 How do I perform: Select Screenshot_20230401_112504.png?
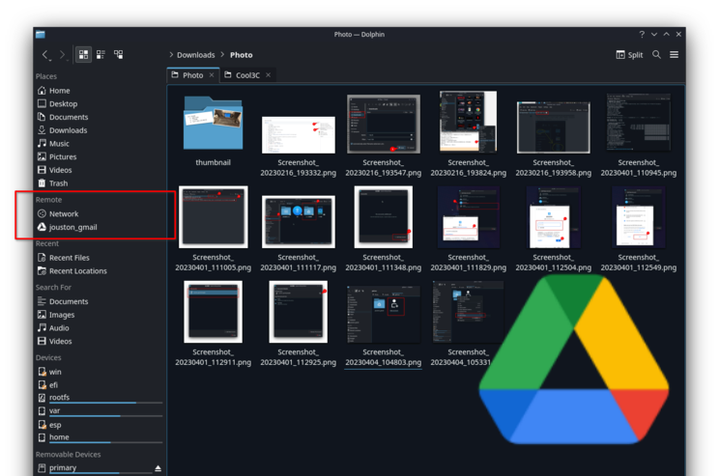554,229
